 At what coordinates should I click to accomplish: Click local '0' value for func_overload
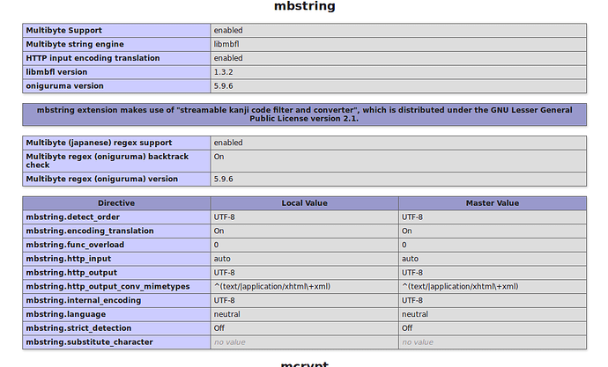coord(305,245)
